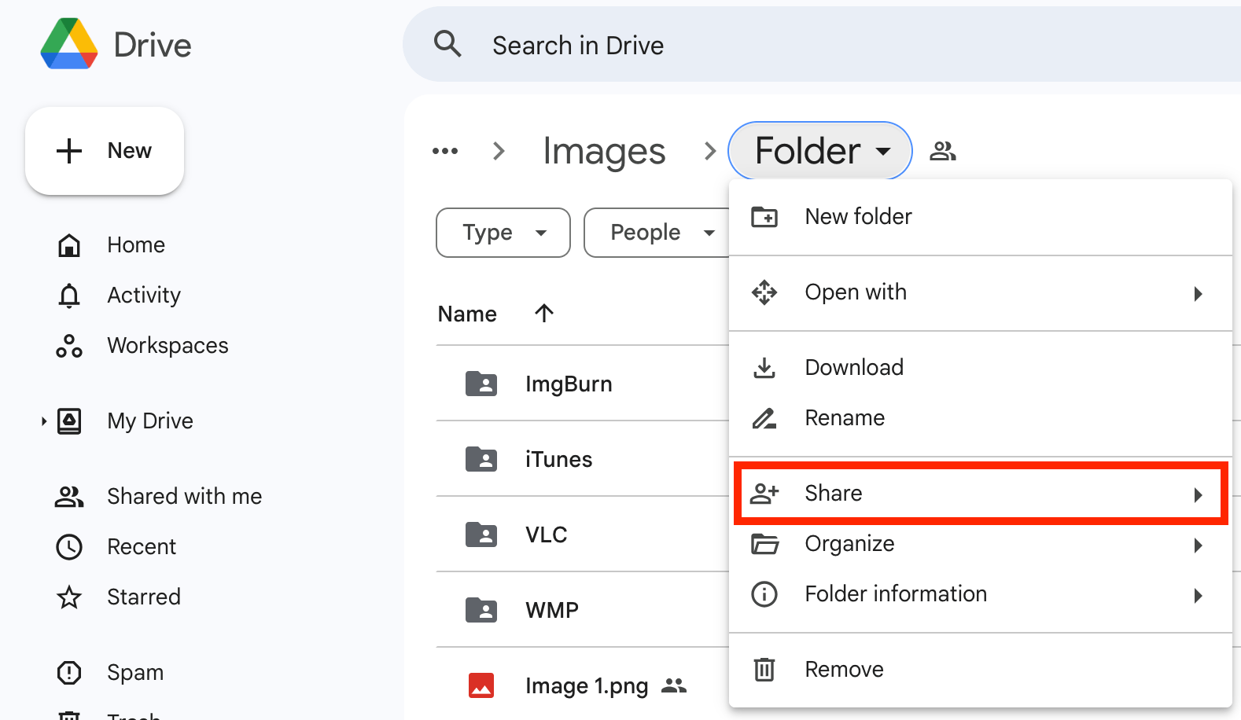Choose New folder from the menu
The width and height of the screenshot is (1241, 720).
tap(981, 217)
